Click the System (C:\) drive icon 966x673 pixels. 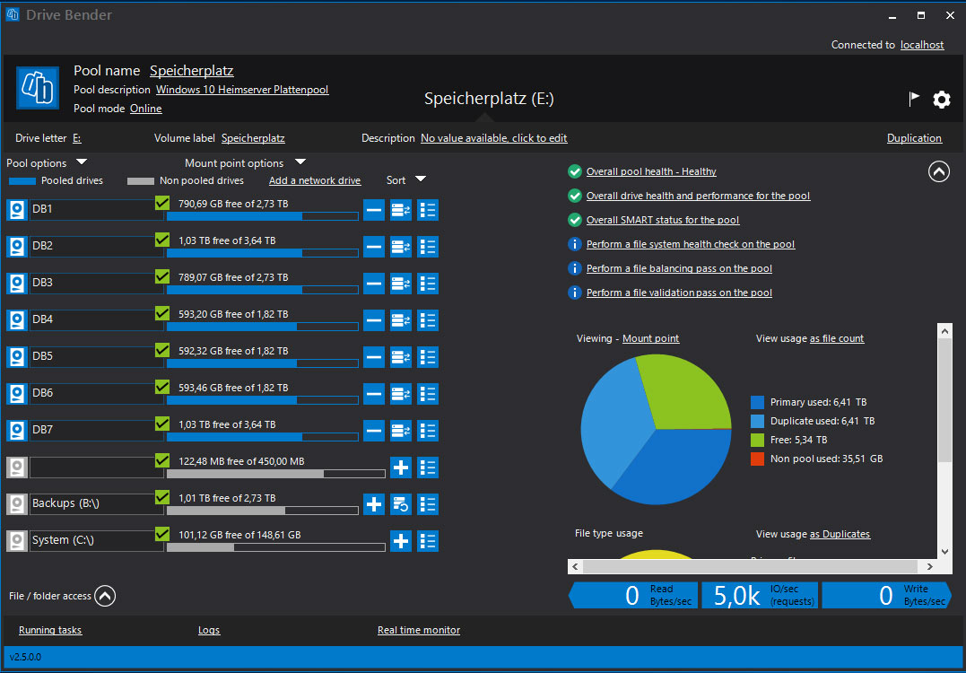17,541
